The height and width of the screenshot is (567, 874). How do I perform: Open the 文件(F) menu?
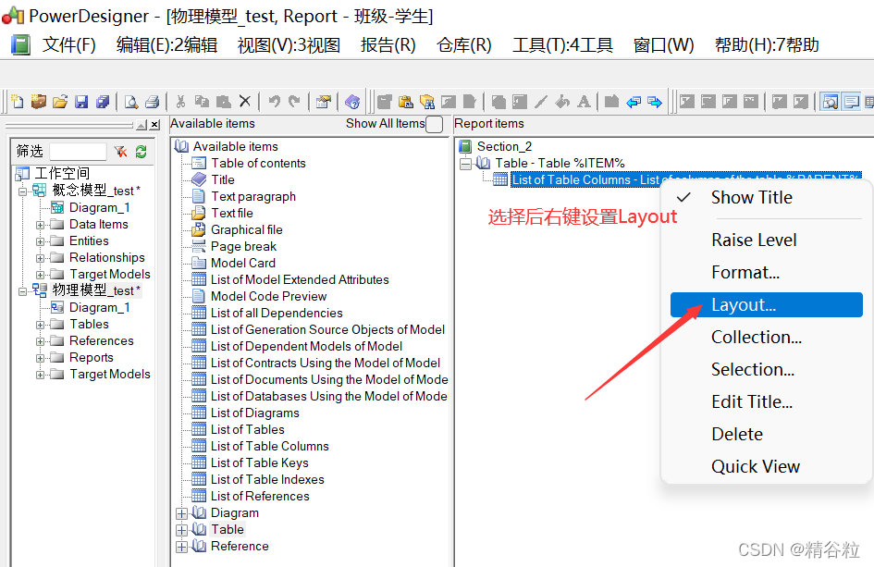tap(69, 44)
